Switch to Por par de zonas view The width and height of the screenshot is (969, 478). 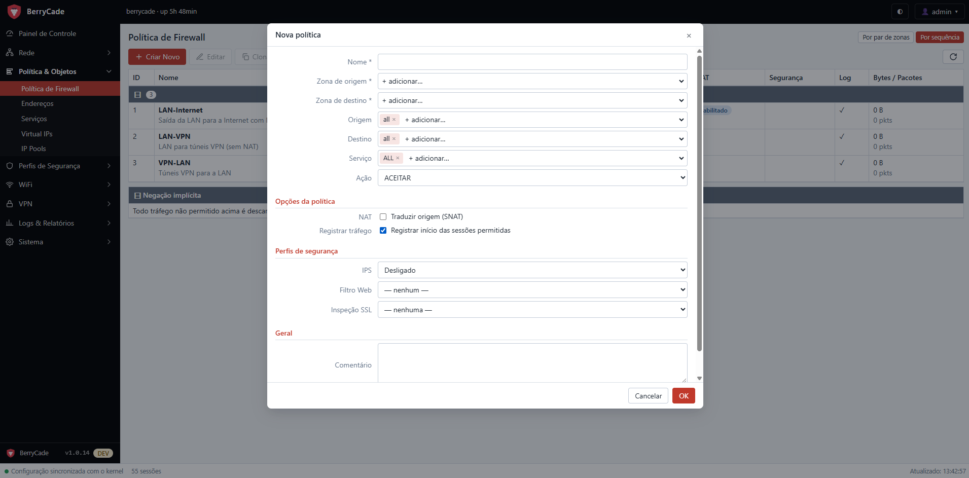coord(886,37)
